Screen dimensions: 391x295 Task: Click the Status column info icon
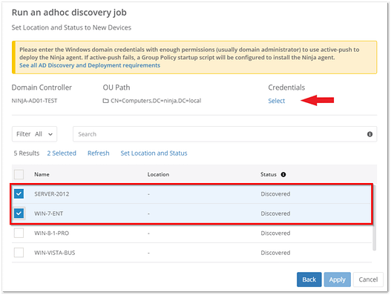(x=283, y=174)
